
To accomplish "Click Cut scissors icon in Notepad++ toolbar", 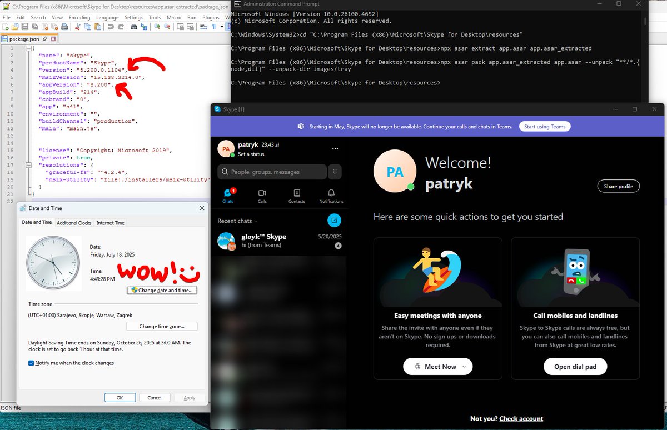I will coord(77,27).
